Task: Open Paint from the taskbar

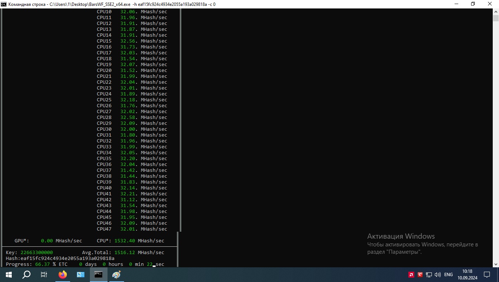Action: click(x=116, y=274)
